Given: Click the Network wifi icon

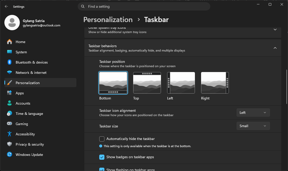Looking at the screenshot, I should [9, 73].
